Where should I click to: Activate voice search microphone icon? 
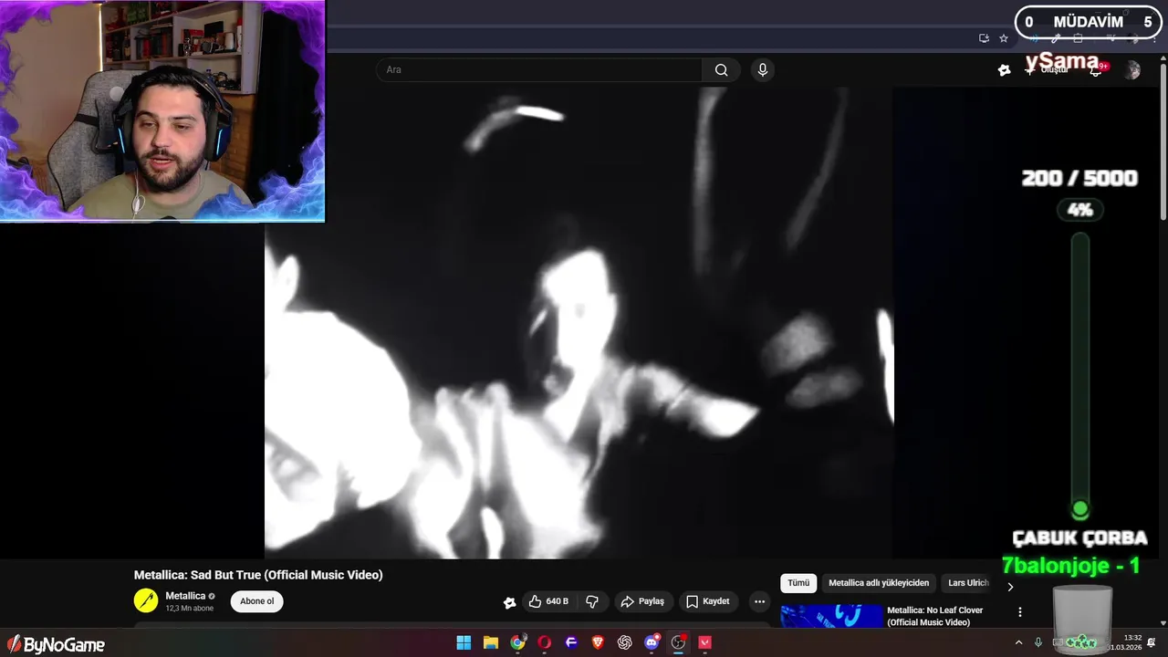[x=763, y=70]
